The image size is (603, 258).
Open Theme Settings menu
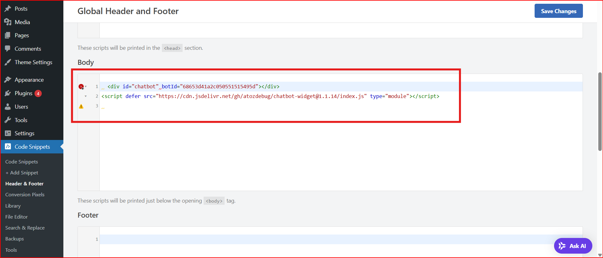click(32, 62)
